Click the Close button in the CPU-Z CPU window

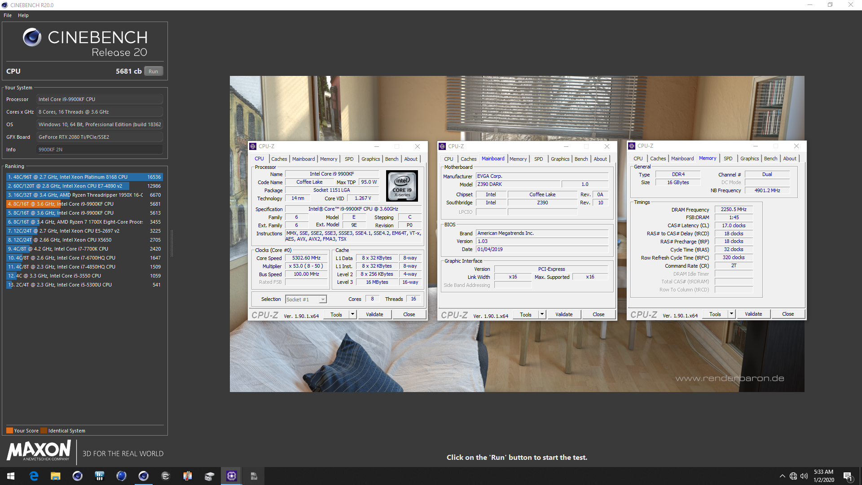pos(409,314)
